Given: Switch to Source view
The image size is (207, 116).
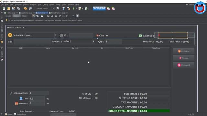Looking at the screenshot, I should 8,16.
